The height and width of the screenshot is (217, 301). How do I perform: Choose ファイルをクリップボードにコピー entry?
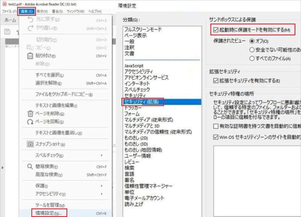(65, 94)
